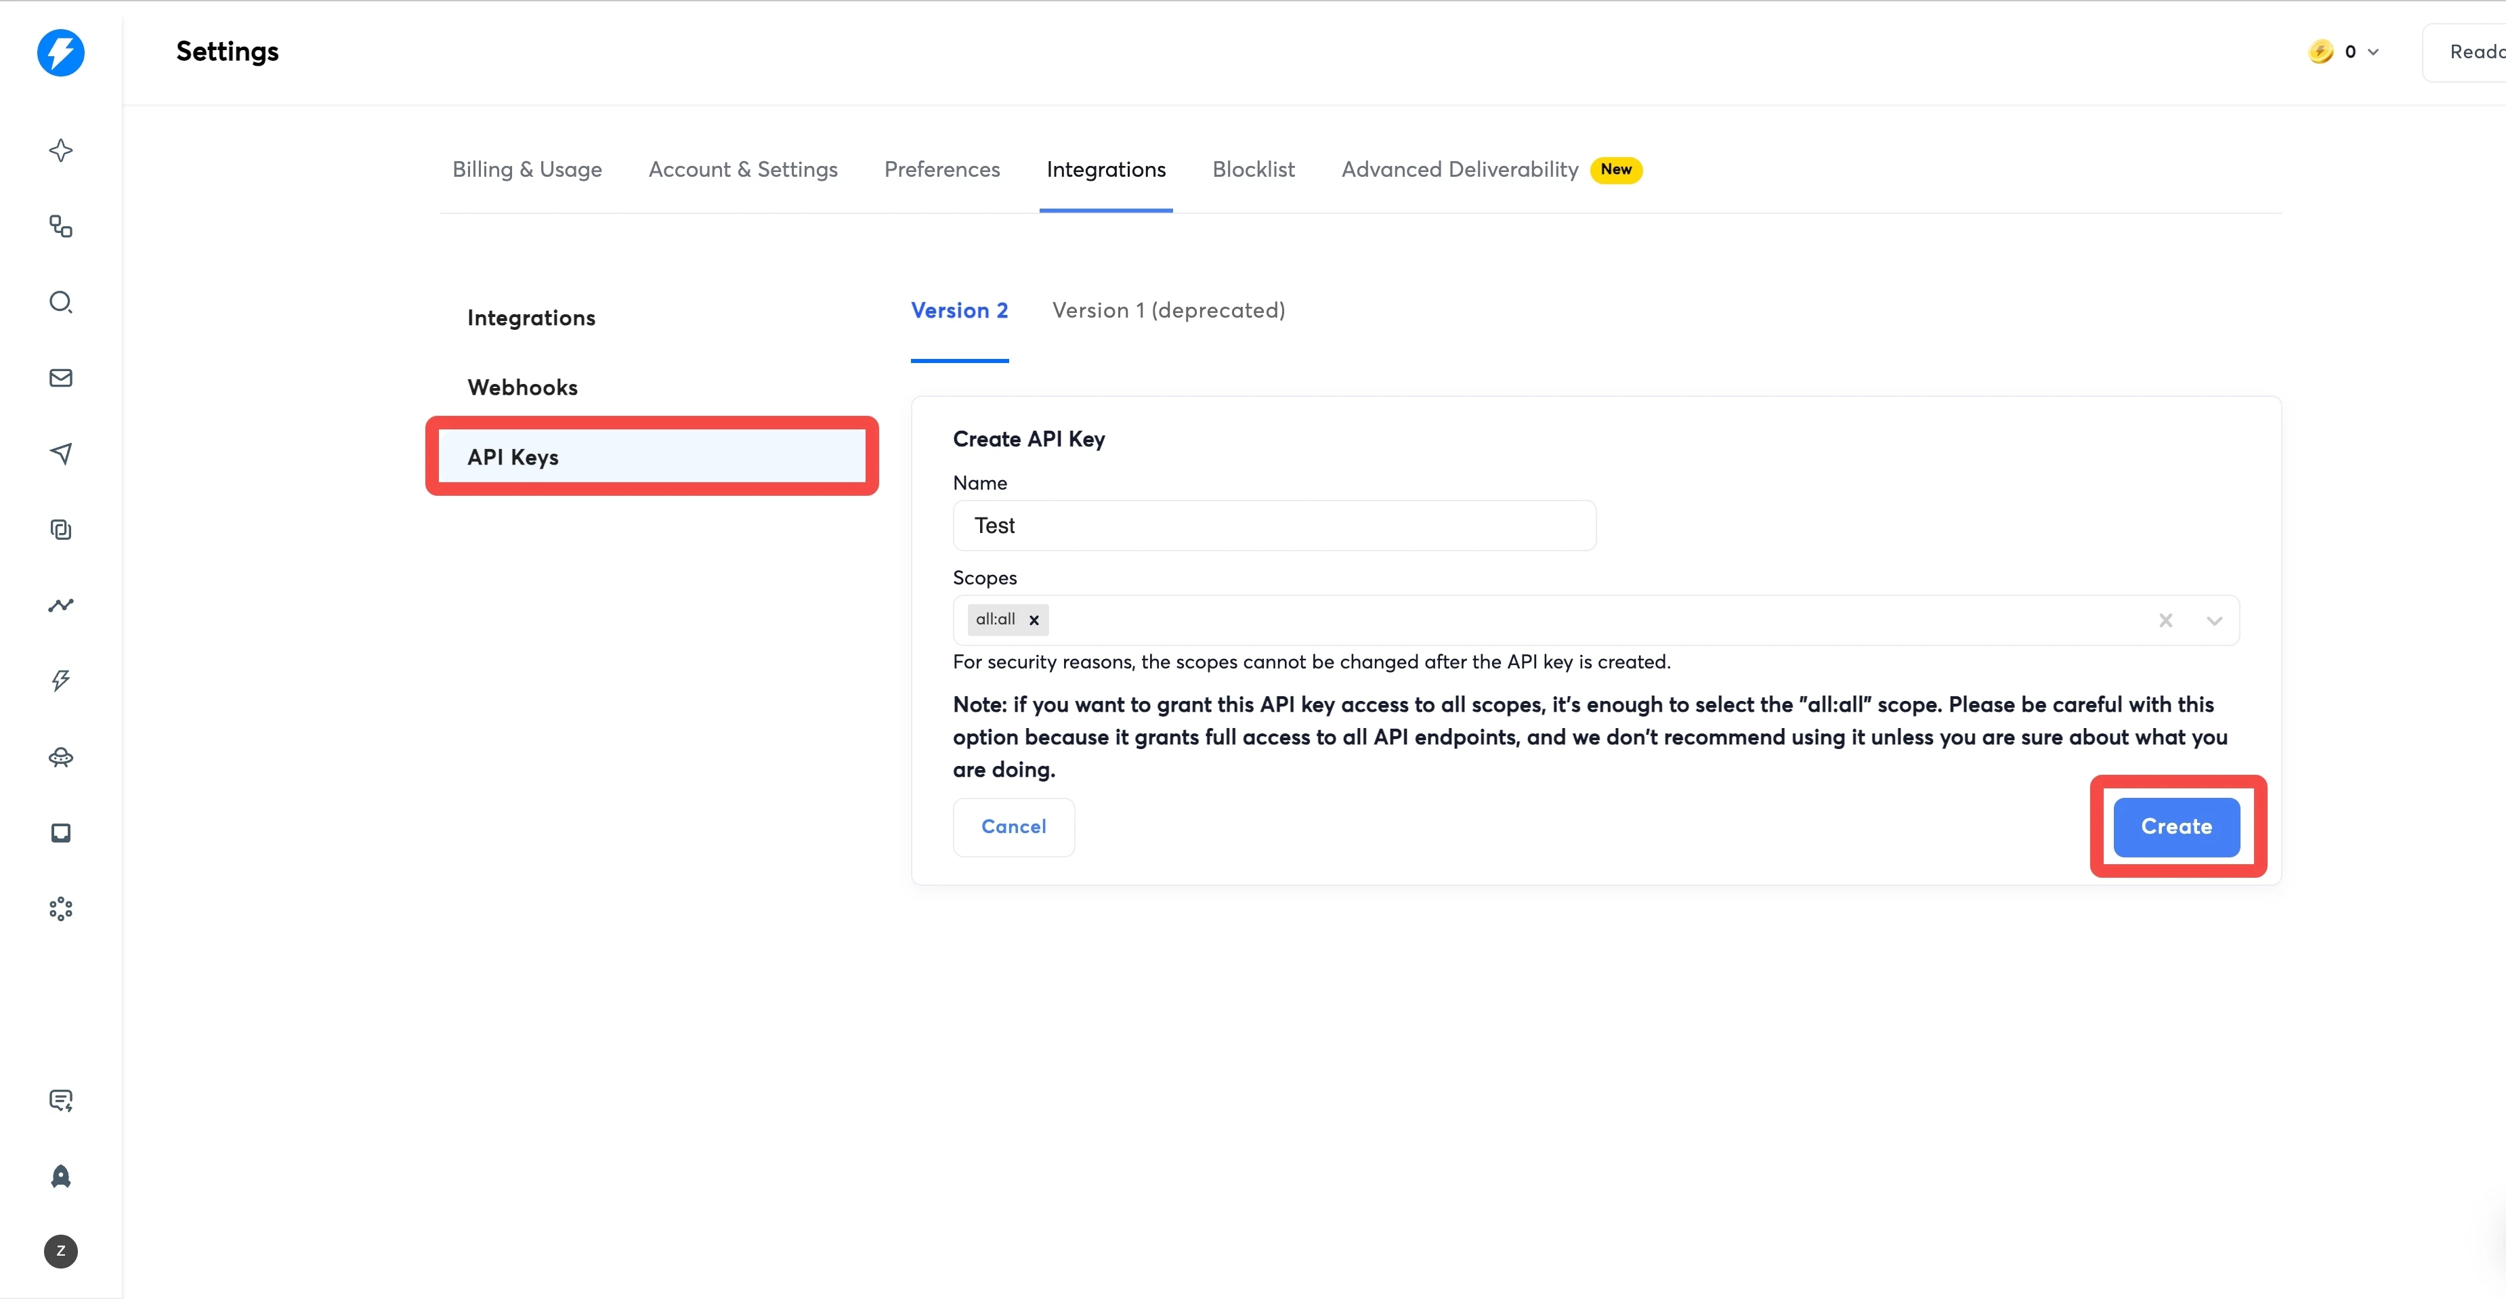The width and height of the screenshot is (2506, 1299).
Task: Remove the all:all scope chip
Action: tap(1033, 620)
